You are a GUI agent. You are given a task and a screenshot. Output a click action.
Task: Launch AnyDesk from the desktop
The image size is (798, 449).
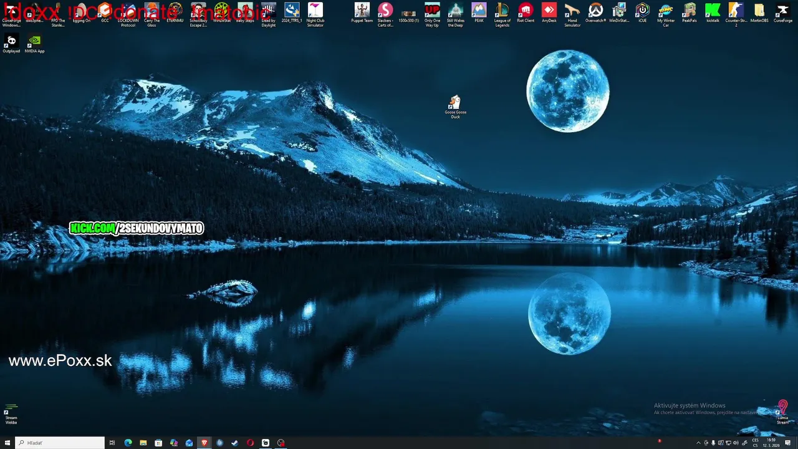(x=549, y=13)
